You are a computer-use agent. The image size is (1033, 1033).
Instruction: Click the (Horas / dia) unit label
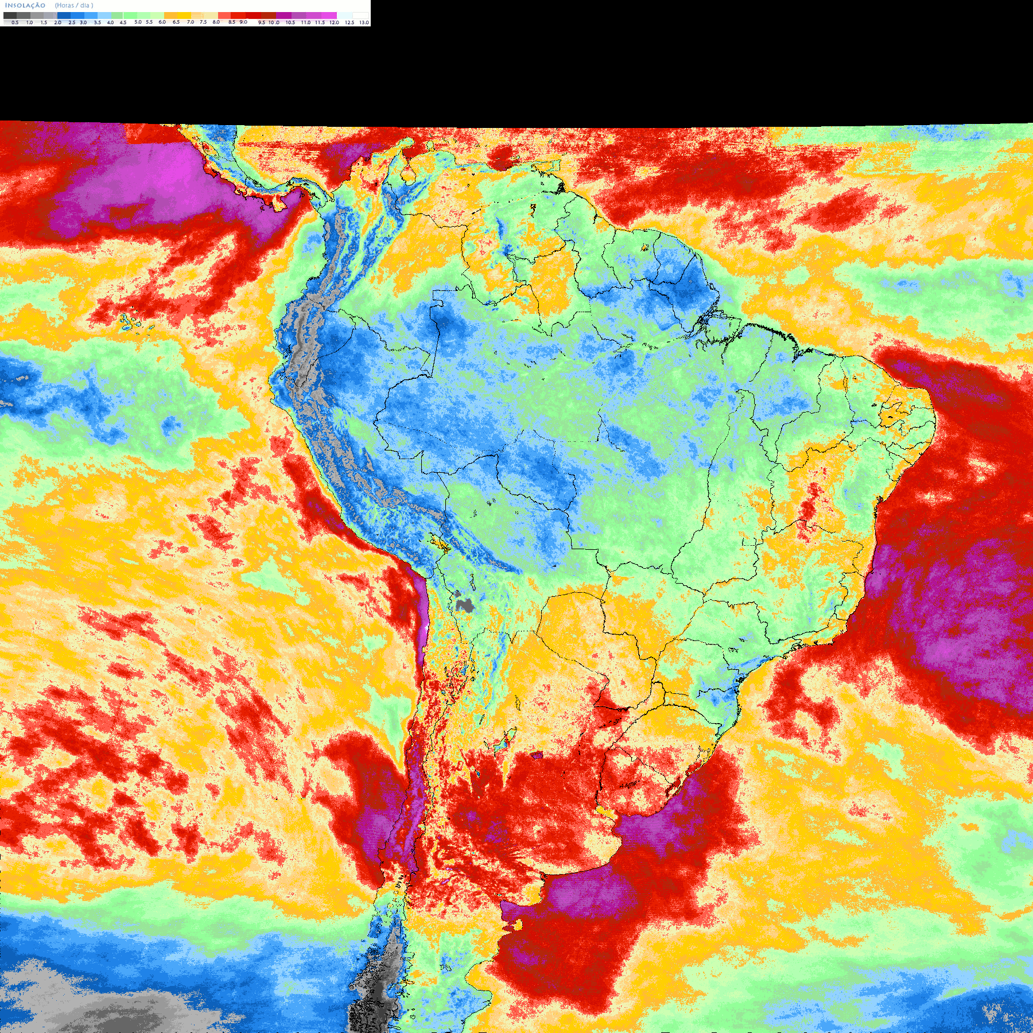pyautogui.click(x=74, y=5)
